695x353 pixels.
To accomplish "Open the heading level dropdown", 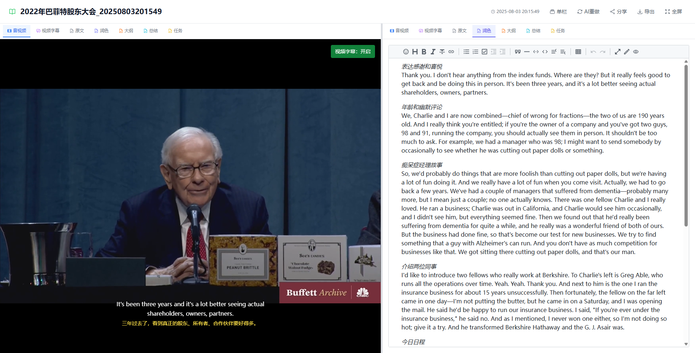I will point(415,52).
